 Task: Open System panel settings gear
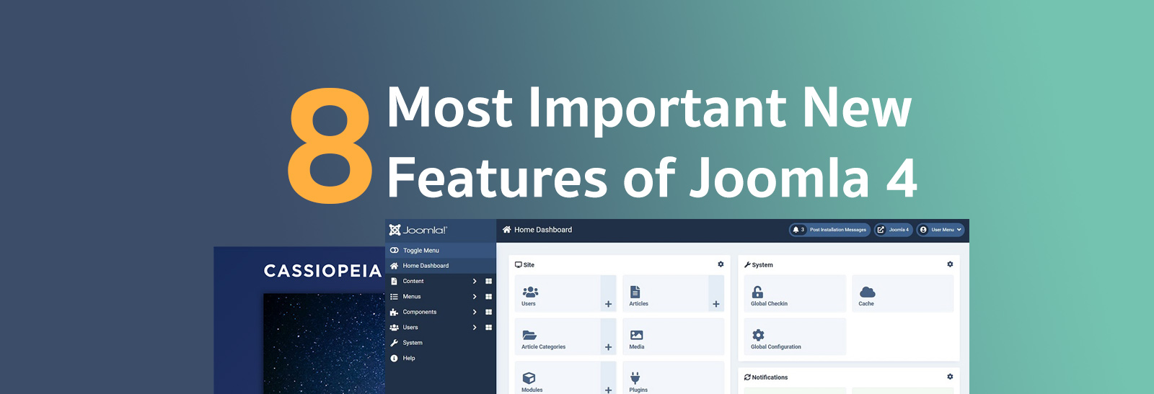[950, 264]
